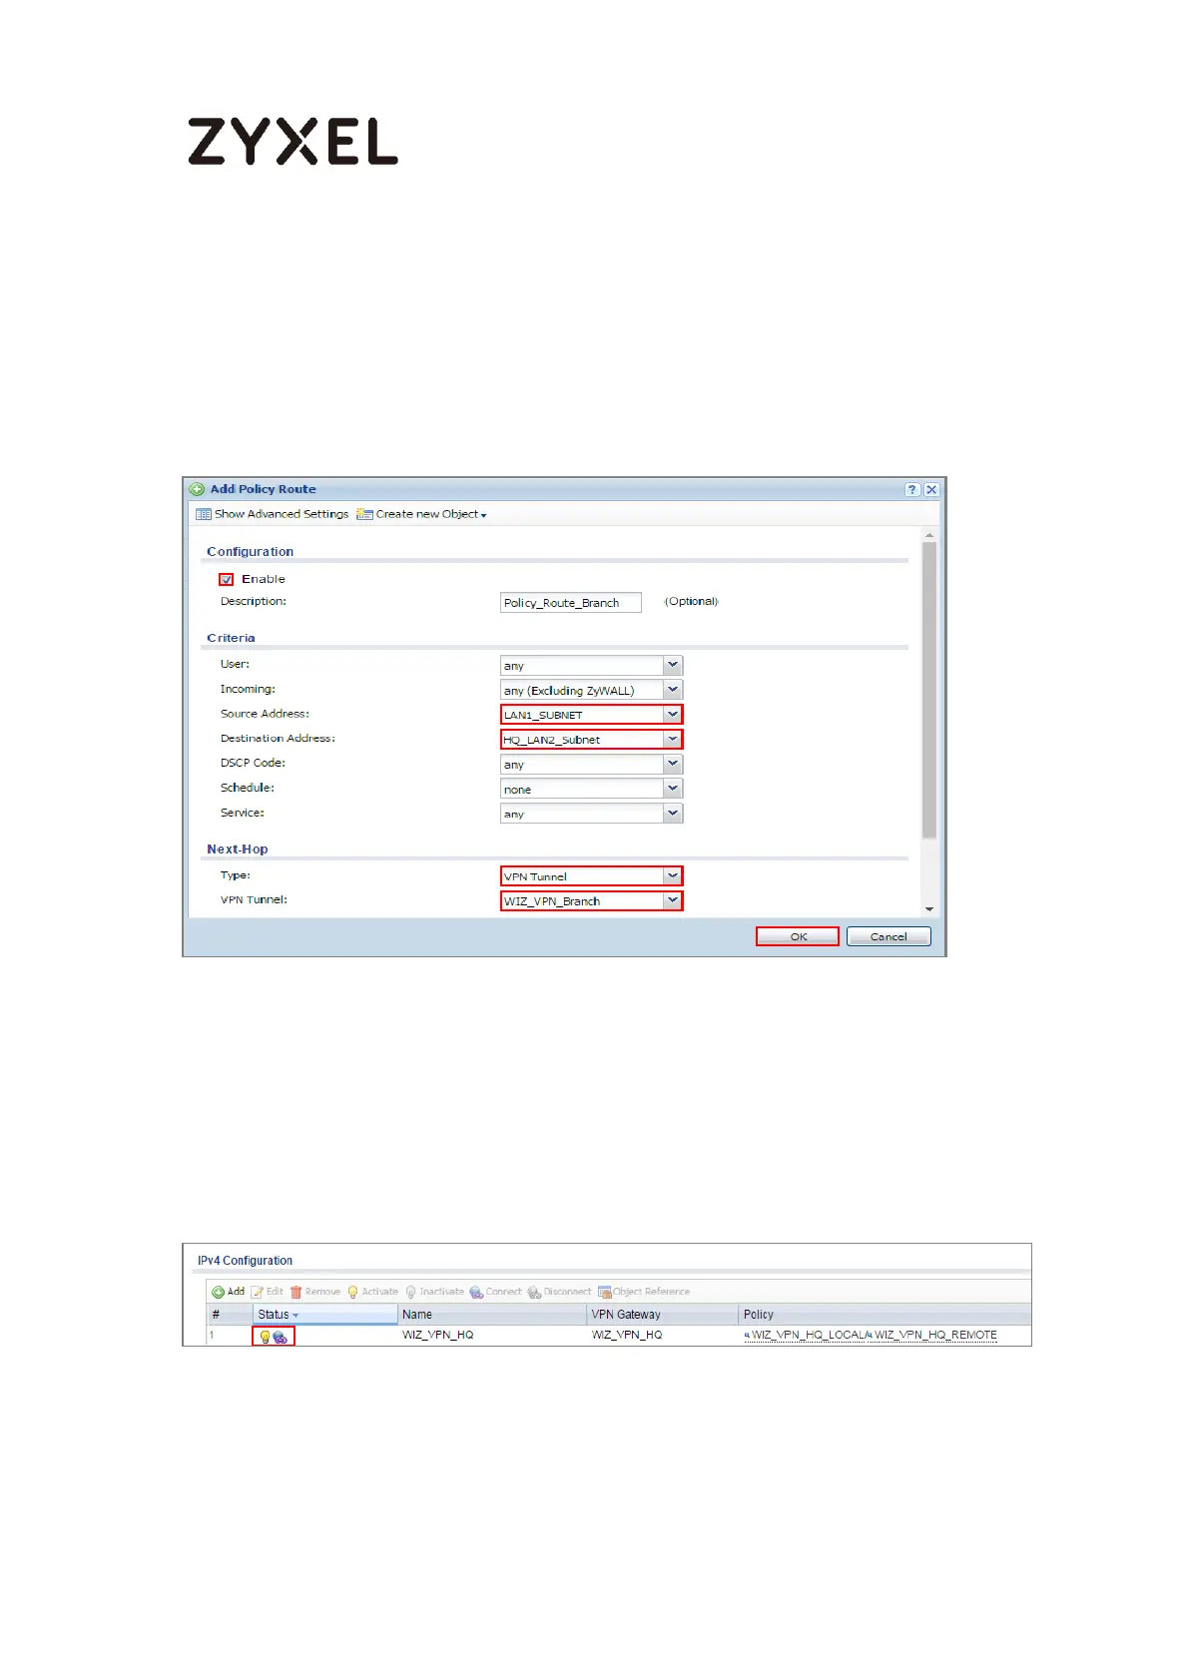Close the Add Policy Route dialog

click(x=931, y=489)
